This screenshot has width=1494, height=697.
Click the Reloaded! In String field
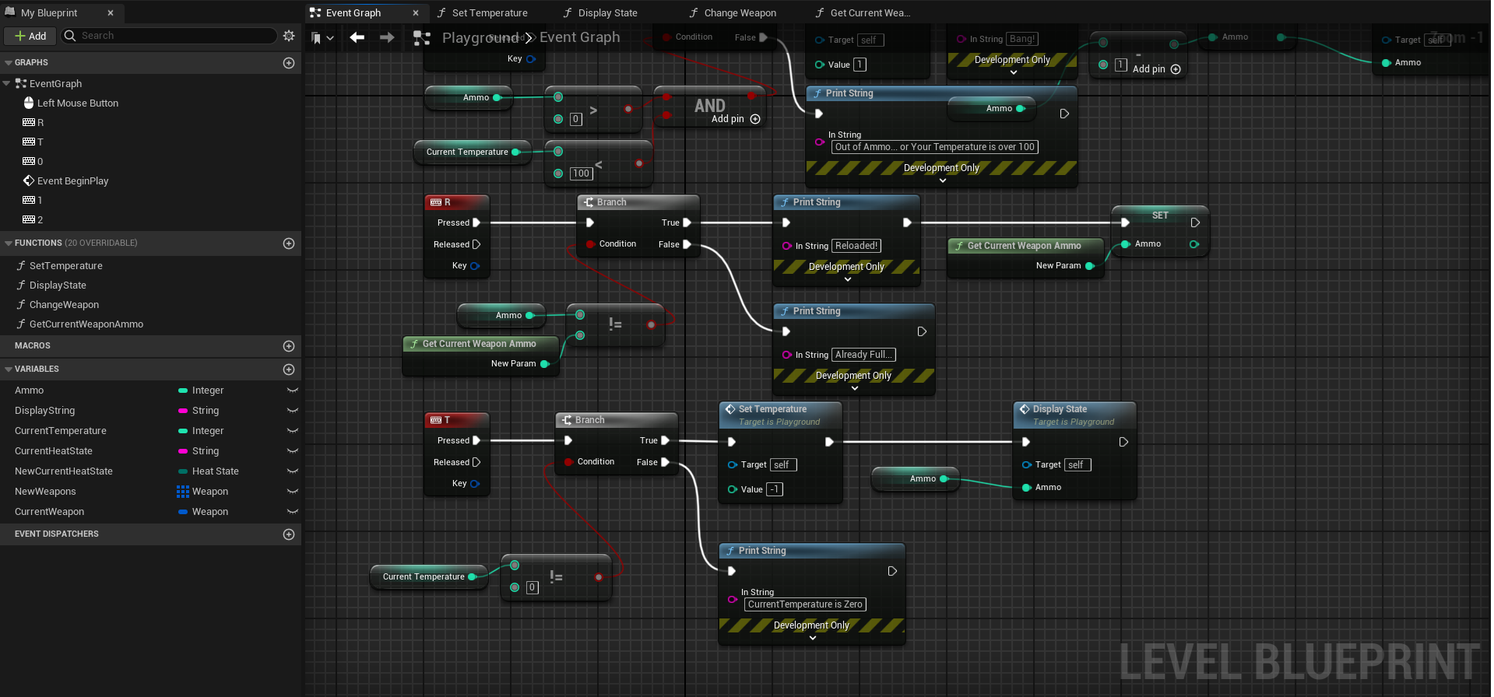[x=856, y=246]
